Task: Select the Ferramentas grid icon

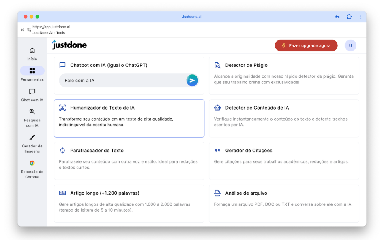Action: tap(32, 71)
